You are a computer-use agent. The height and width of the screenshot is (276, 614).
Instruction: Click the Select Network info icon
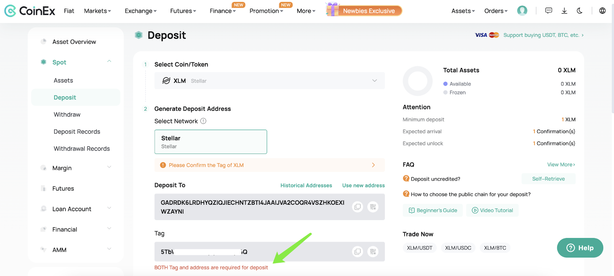[x=203, y=121]
